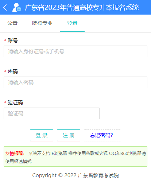Viewport: 151px width, 190px height.
Task: Open registration via the 注 册 button
Action: pyautogui.click(x=69, y=135)
